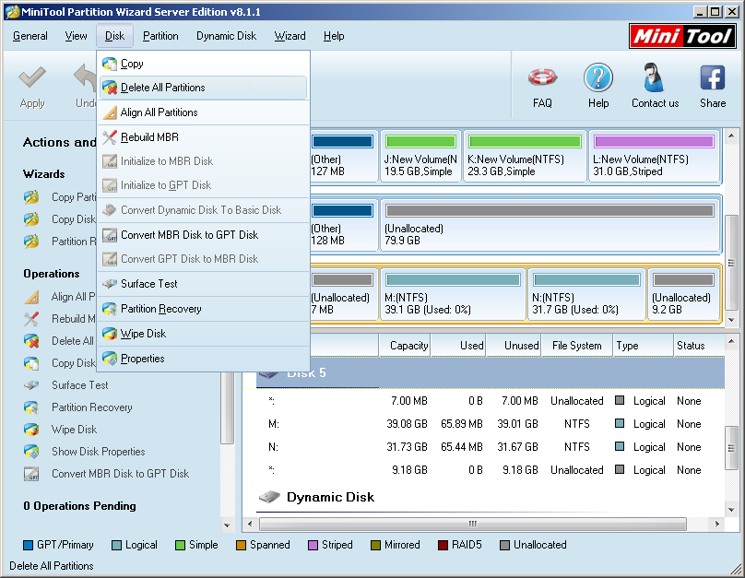This screenshot has width=745, height=578.
Task: Choose Delete All Partitions from Disk menu
Action: pyautogui.click(x=163, y=88)
